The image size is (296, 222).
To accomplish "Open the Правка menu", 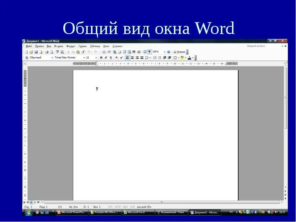I will (40, 46).
